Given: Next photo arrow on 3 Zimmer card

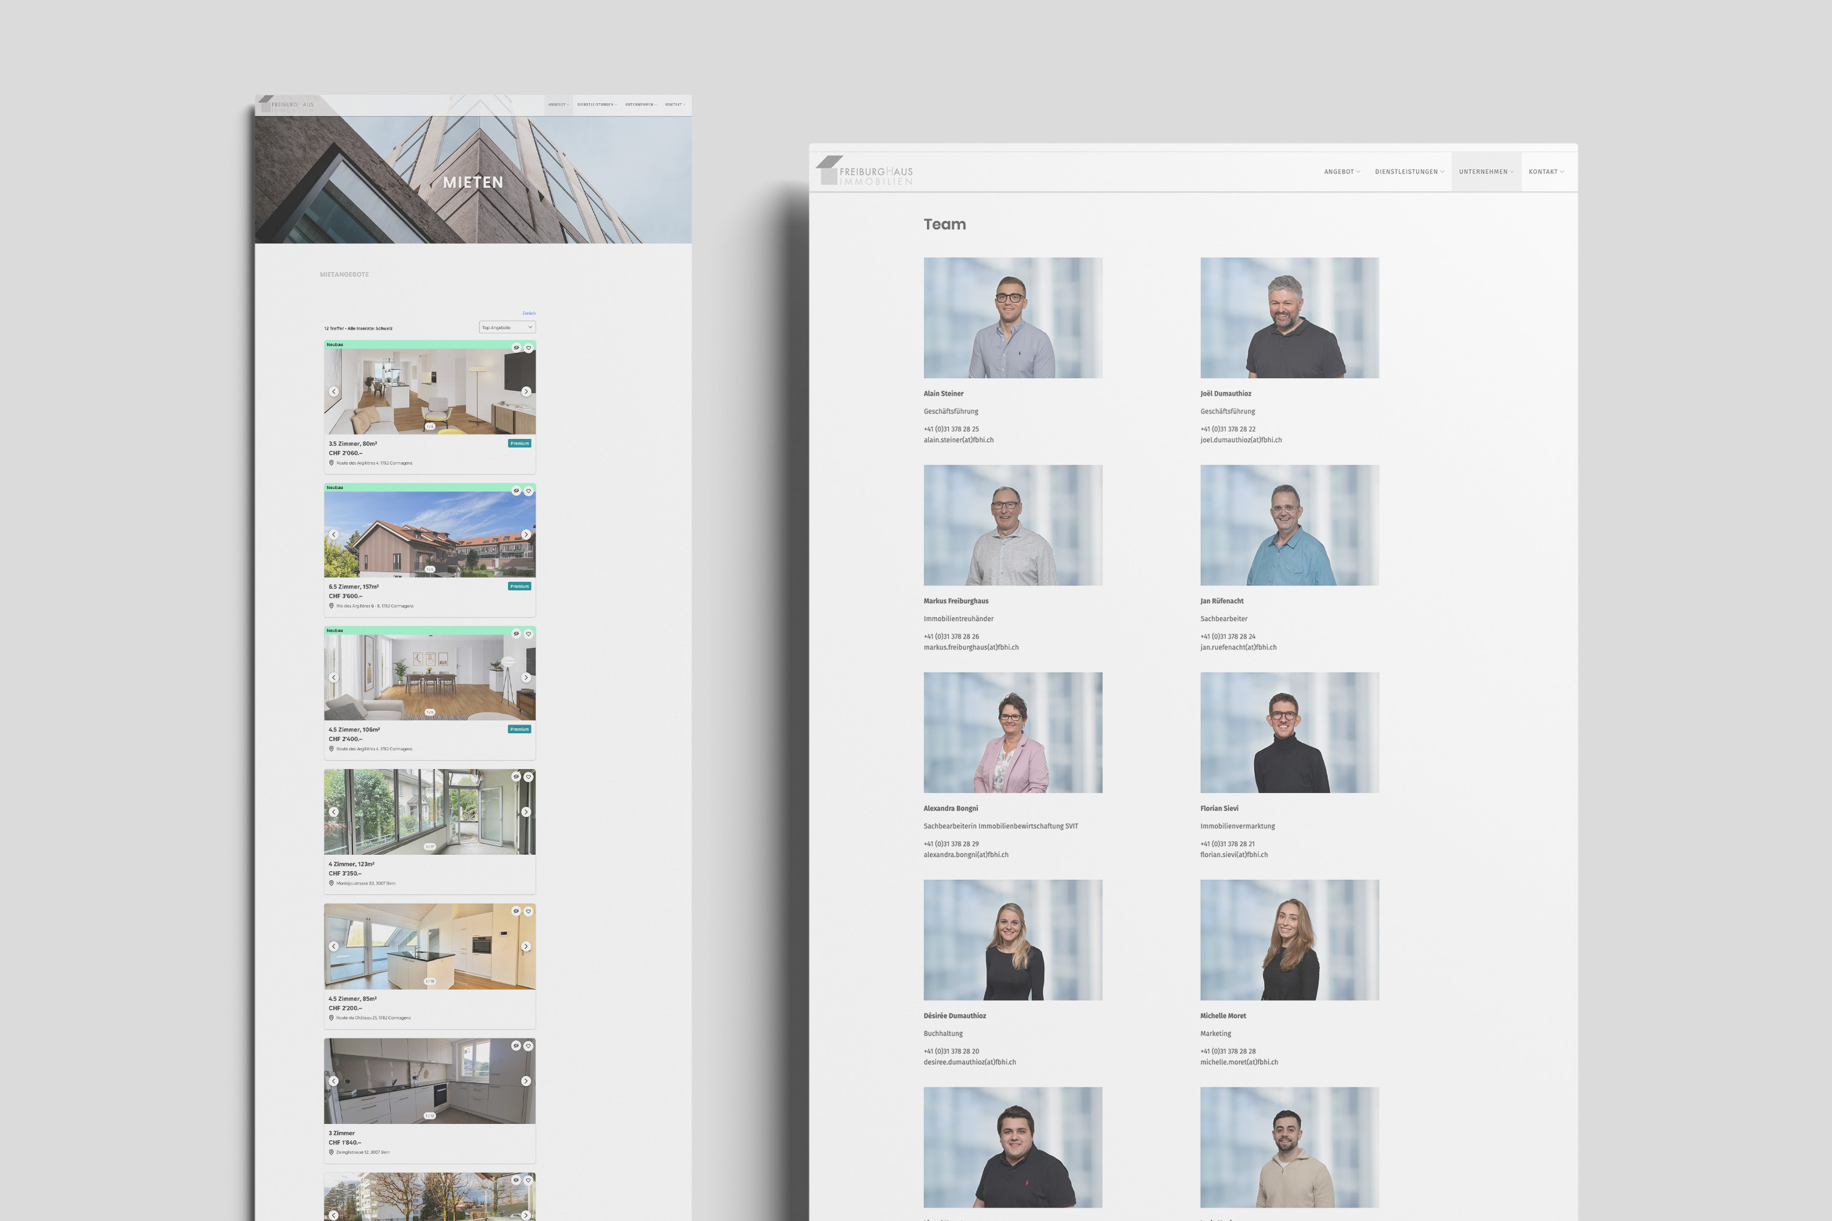Looking at the screenshot, I should tap(526, 1081).
